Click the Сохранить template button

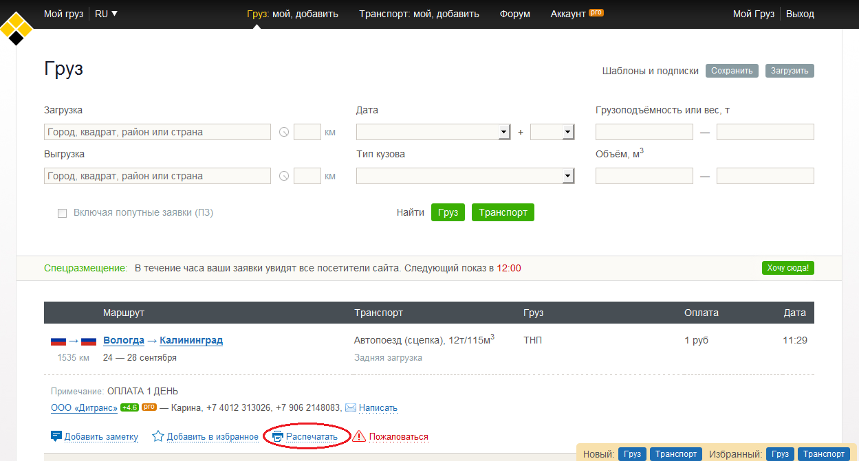[732, 71]
